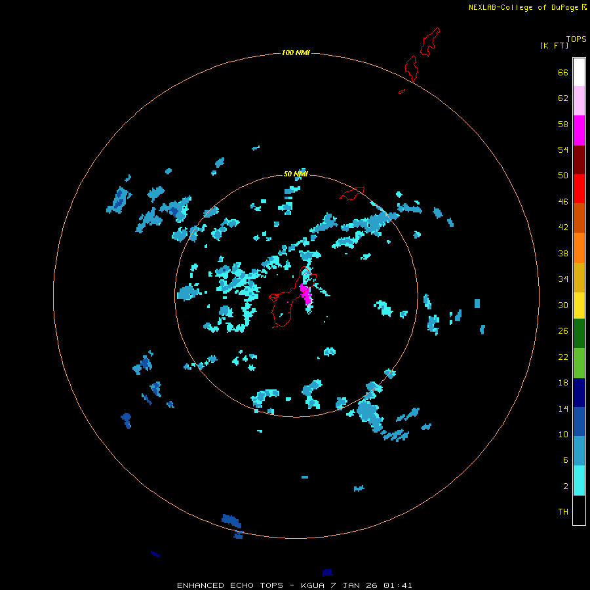The width and height of the screenshot is (590, 590).
Task: Click the dark red legend swatch
Action: 579,160
